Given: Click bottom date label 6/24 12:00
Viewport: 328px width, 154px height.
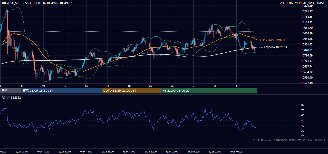Looking at the screenshot, I should click(65, 152).
